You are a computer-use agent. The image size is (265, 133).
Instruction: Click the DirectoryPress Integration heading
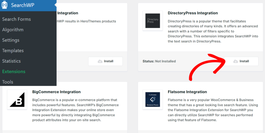pos(193,13)
